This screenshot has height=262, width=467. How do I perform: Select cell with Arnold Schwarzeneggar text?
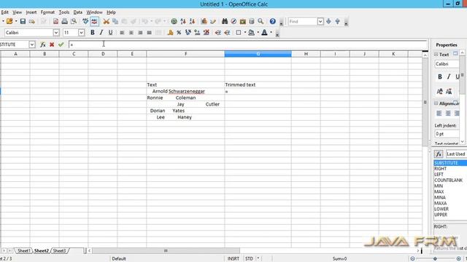coord(185,91)
